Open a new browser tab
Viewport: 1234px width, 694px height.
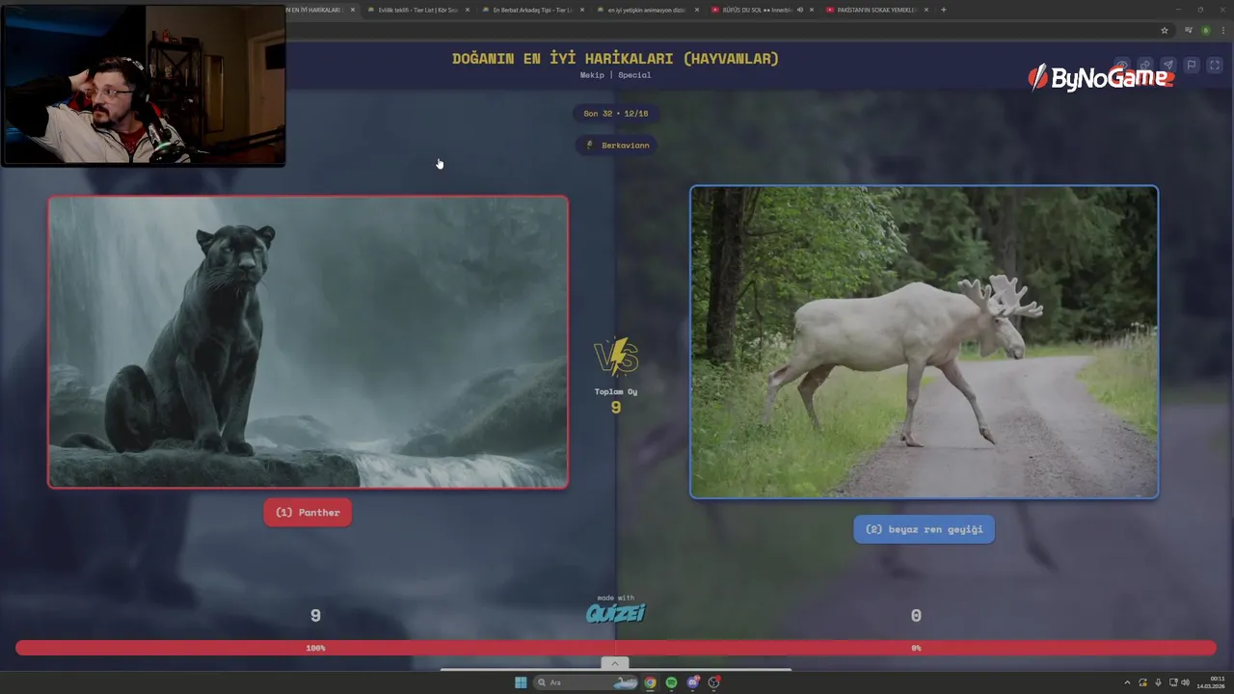point(943,10)
